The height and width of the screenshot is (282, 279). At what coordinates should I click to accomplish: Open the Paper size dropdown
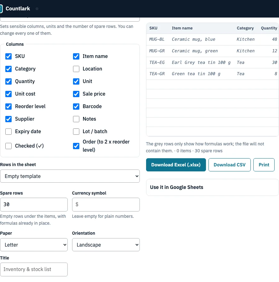[x=34, y=245]
